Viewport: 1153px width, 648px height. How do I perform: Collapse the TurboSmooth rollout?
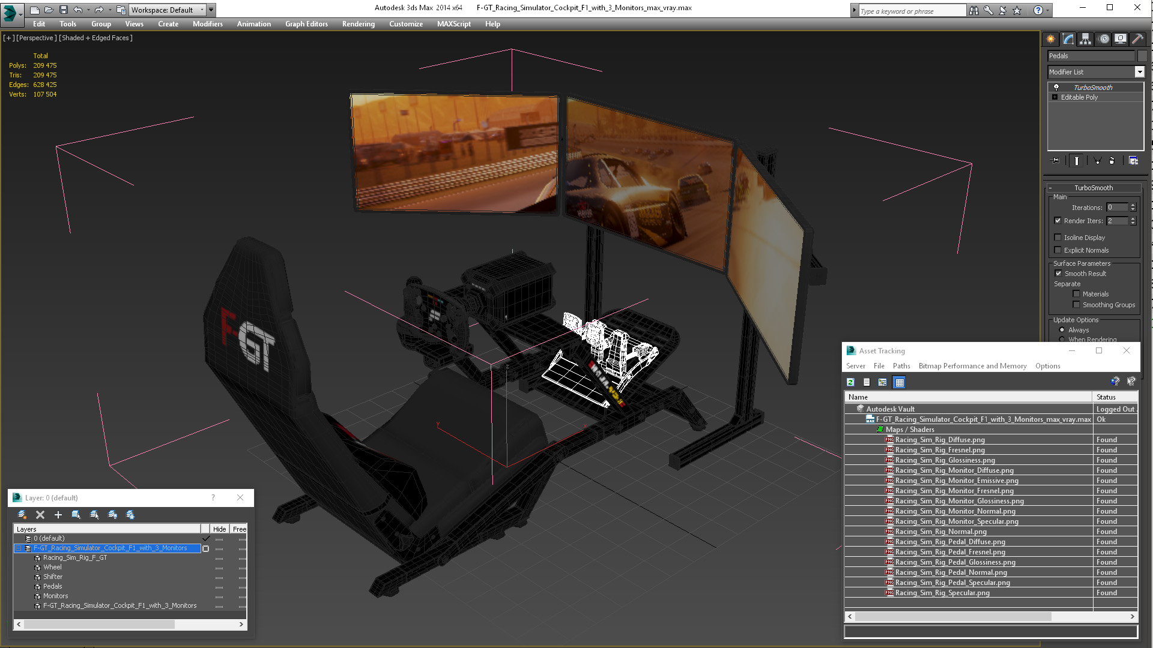(1050, 188)
